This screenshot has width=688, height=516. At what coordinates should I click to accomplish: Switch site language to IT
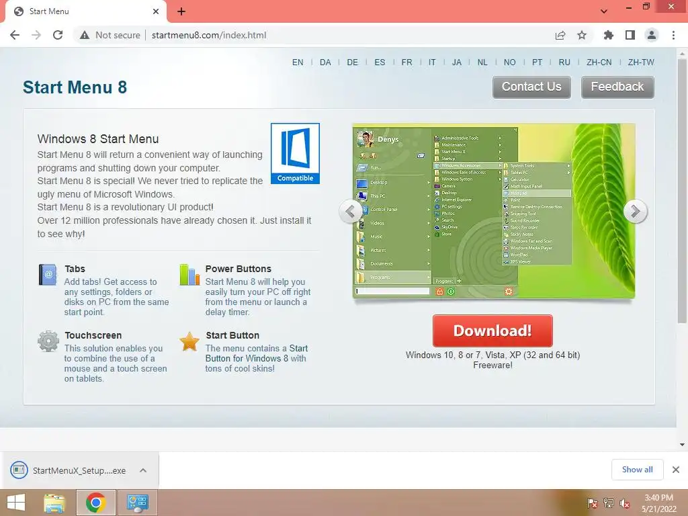tap(432, 62)
